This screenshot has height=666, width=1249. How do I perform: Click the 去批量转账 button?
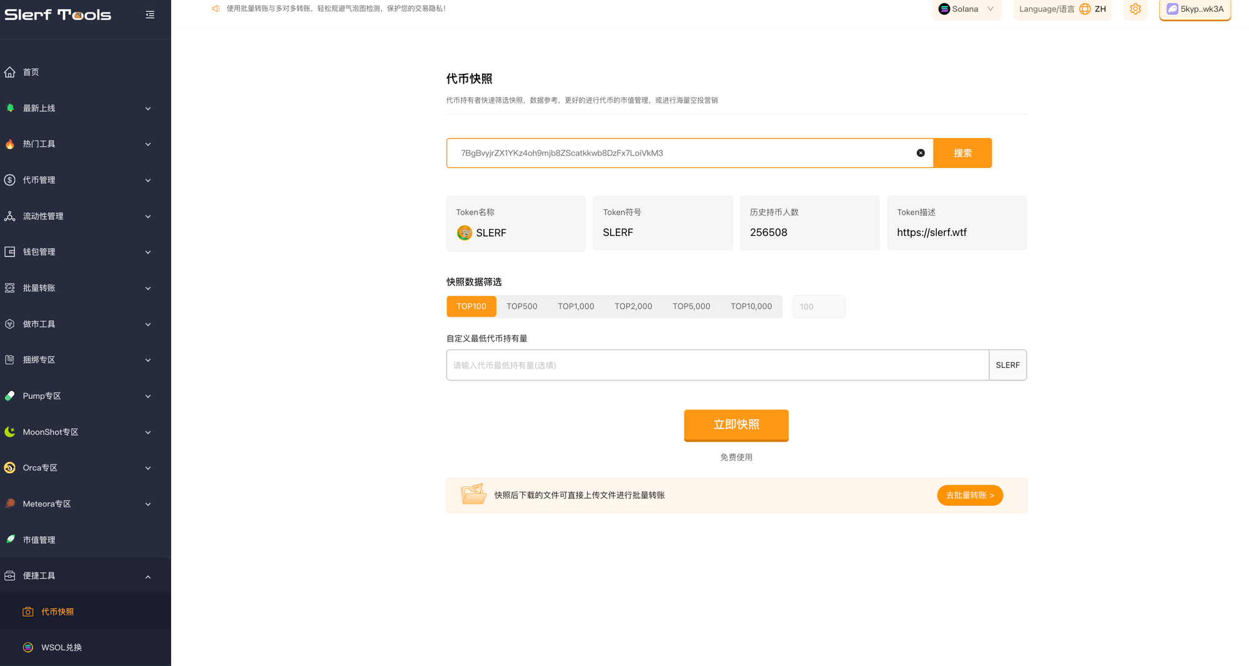(x=970, y=495)
